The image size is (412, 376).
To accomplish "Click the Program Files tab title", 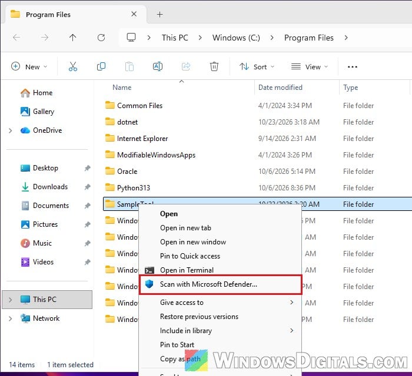I will coord(48,15).
